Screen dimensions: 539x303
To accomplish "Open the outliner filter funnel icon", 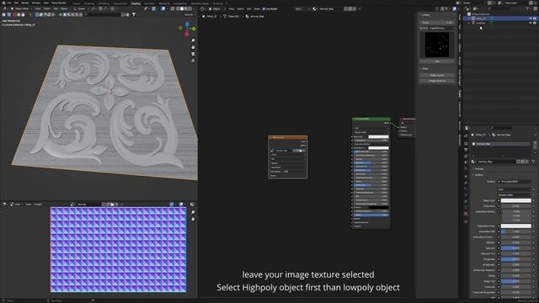I will pyautogui.click(x=528, y=8).
